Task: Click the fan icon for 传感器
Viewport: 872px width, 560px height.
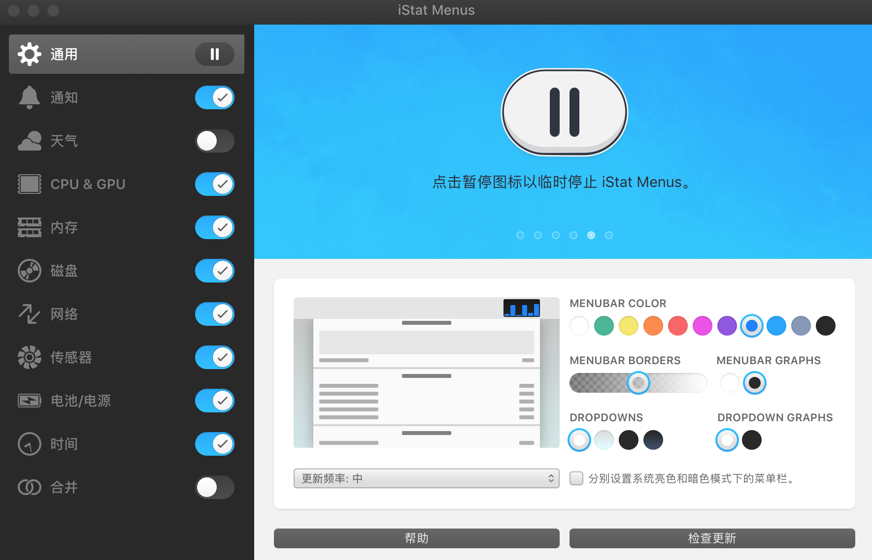Action: click(30, 357)
